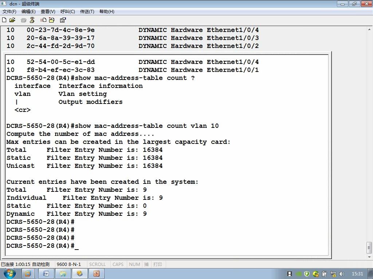The width and height of the screenshot is (373, 279).
Task: Click the MAC address 00-23-7d-4c-8e-9e
Action: tap(61, 30)
